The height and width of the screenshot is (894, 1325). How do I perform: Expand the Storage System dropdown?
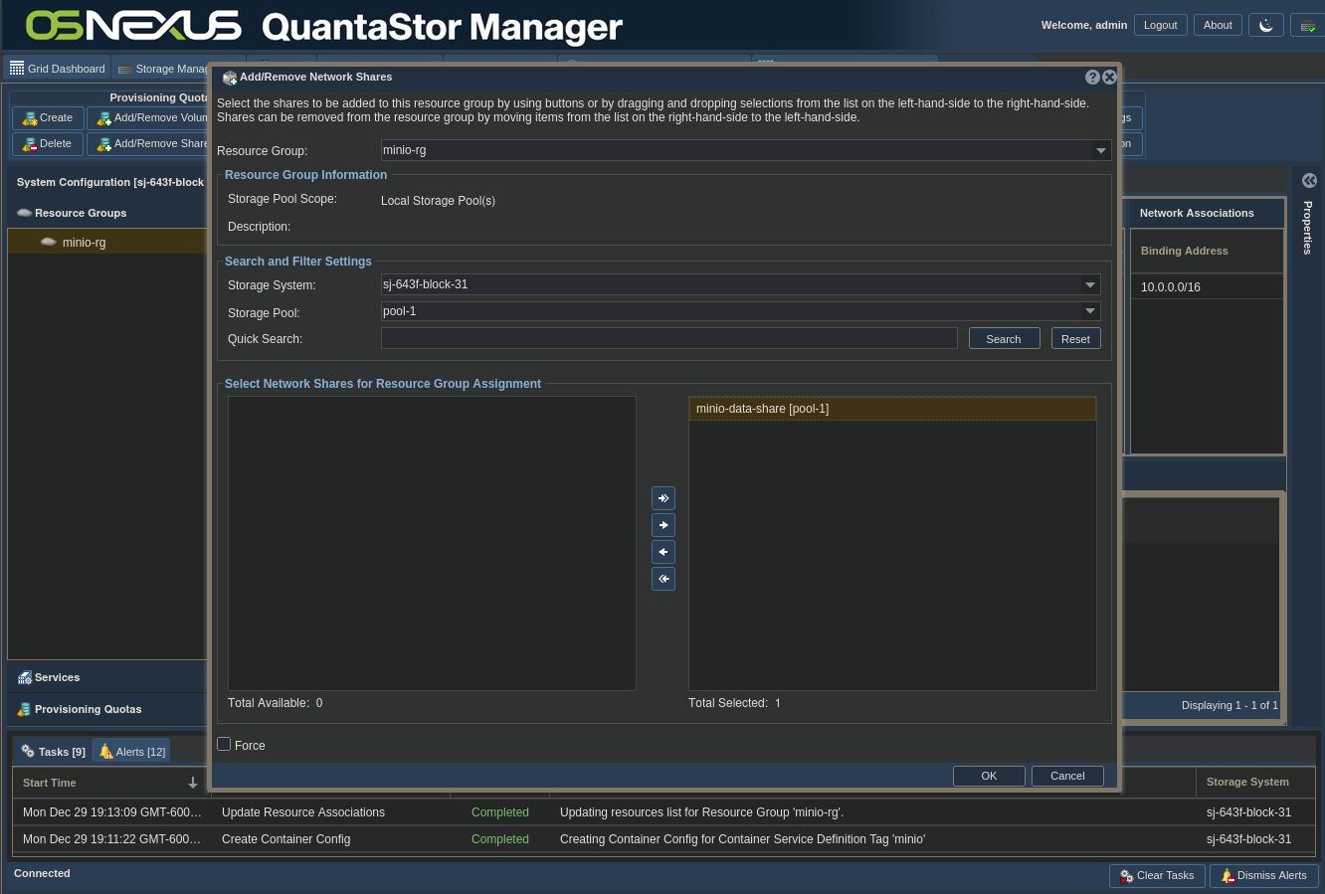click(1090, 284)
